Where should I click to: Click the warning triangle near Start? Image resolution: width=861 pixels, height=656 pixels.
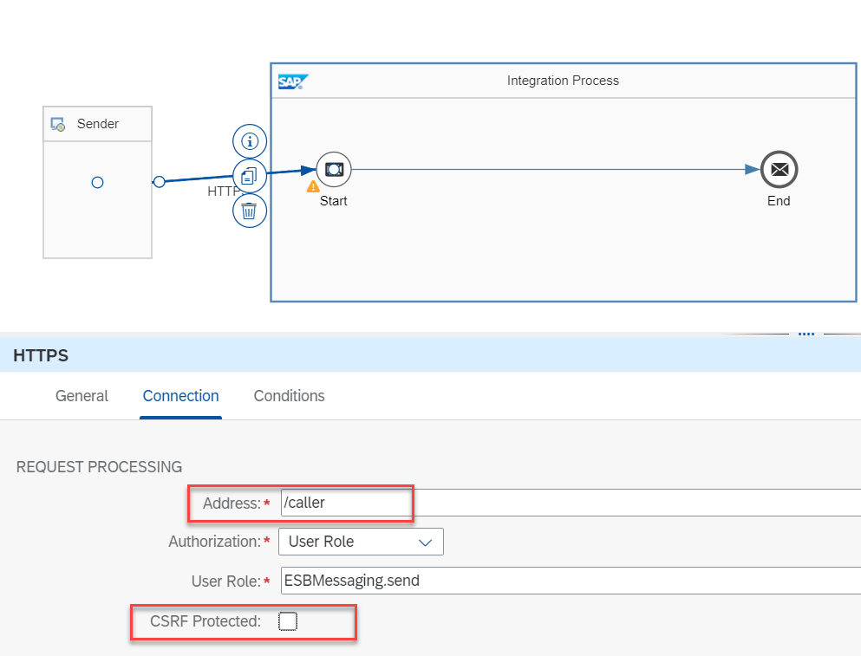click(x=314, y=186)
